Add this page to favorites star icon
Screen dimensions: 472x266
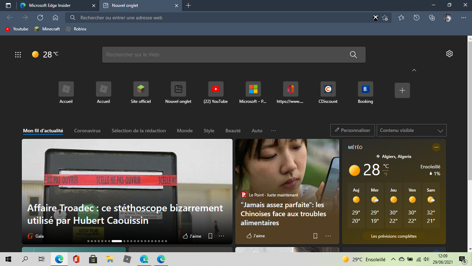coord(385,18)
